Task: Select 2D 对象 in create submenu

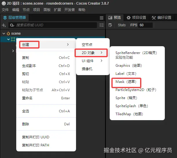Action: pos(93,53)
